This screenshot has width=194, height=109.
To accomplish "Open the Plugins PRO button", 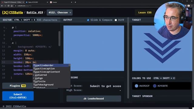I will tap(18, 86).
